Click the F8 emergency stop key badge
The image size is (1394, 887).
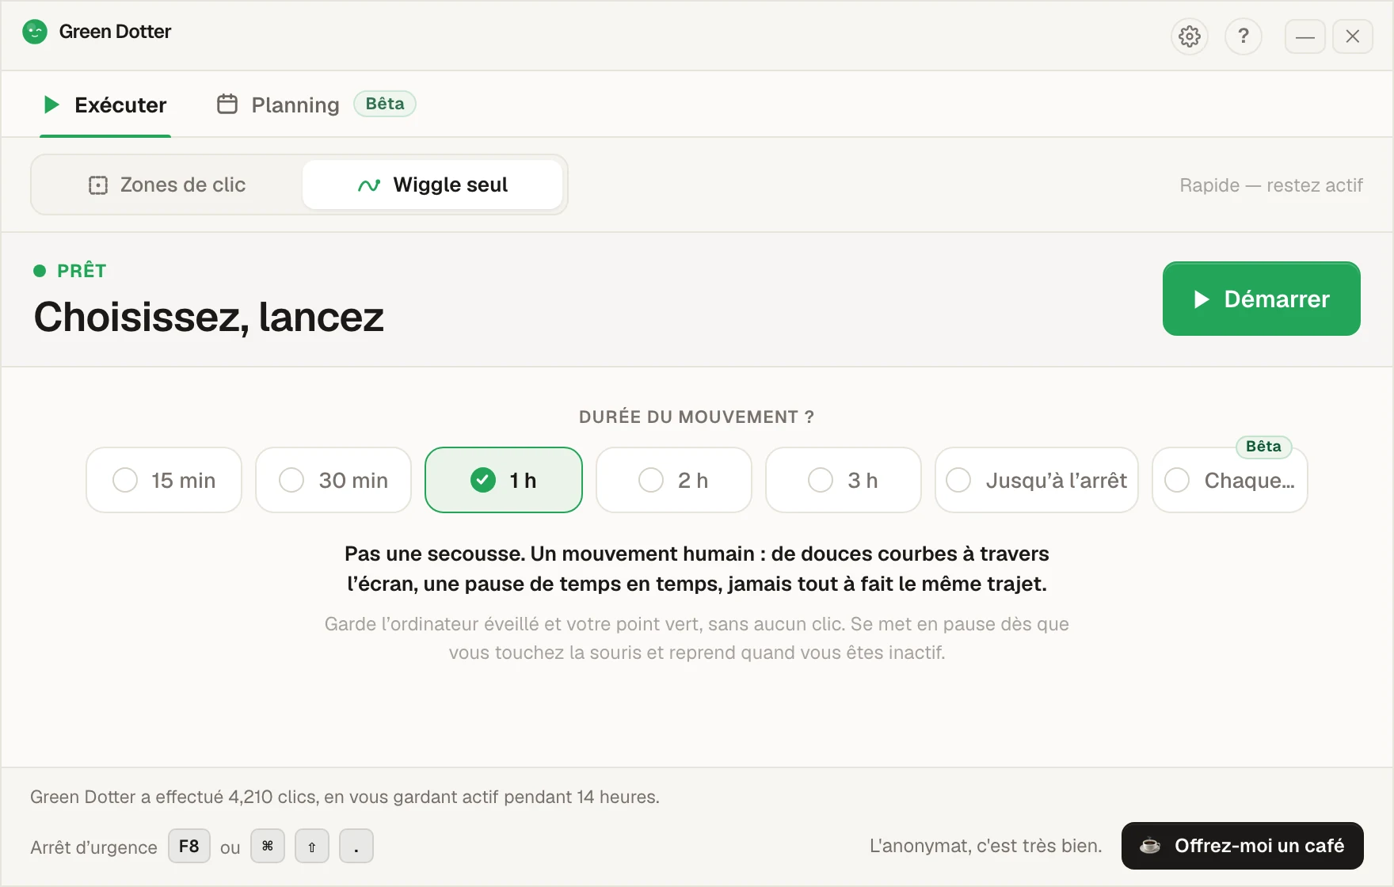[189, 846]
